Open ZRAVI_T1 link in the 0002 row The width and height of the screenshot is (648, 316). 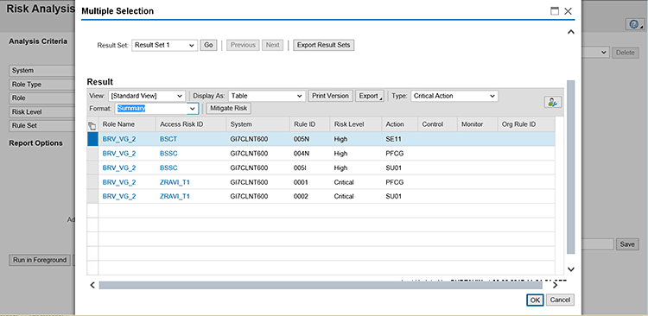click(x=175, y=196)
